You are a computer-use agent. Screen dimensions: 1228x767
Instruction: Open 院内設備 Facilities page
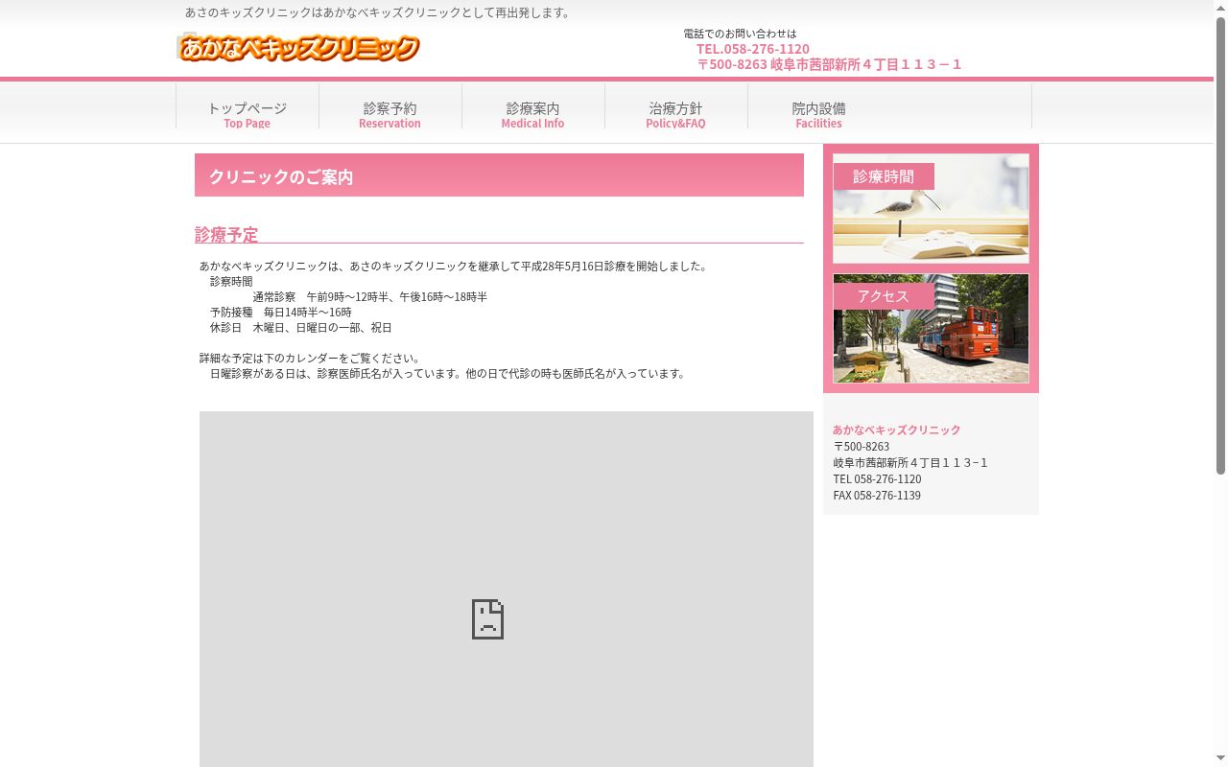pyautogui.click(x=818, y=114)
